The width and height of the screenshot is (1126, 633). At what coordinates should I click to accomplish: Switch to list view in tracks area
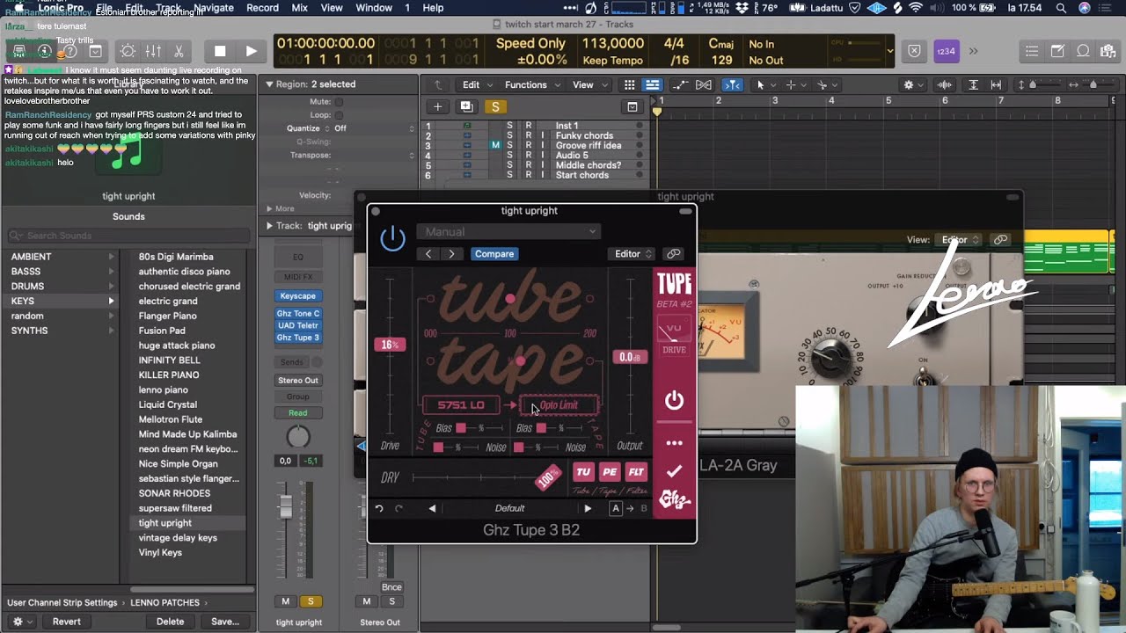[x=652, y=85]
